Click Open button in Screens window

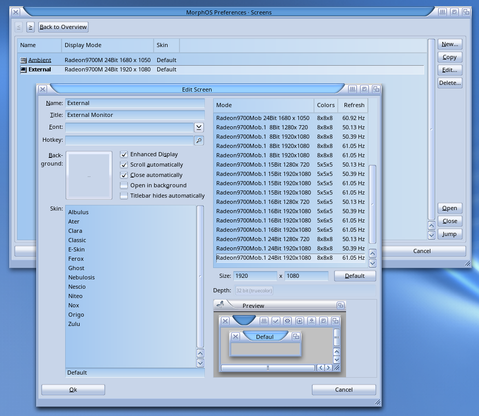(450, 208)
